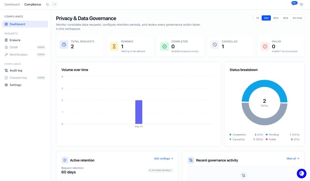Select the 60d time range
The width and height of the screenshot is (310, 181).
pos(276,18)
